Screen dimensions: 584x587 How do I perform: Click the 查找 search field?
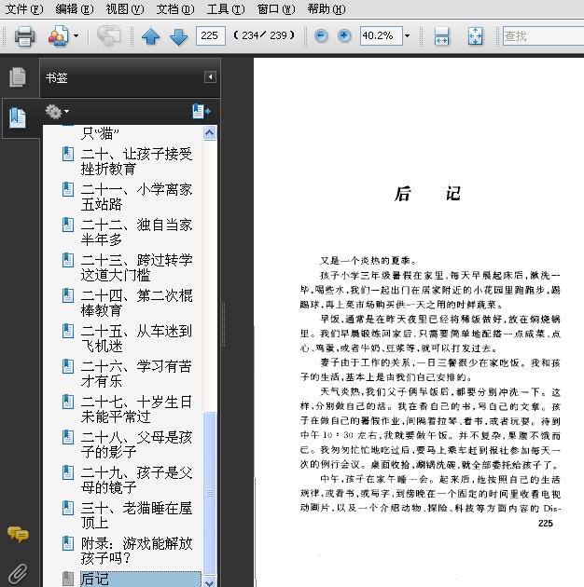pyautogui.click(x=543, y=36)
